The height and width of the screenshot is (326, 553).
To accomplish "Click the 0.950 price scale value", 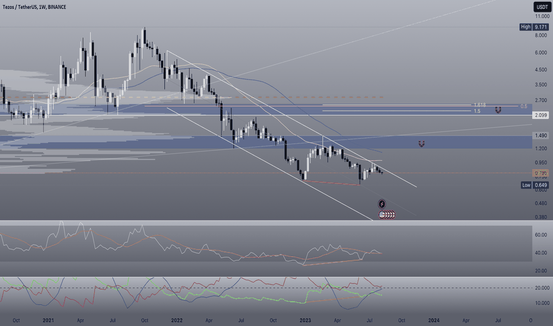I will click(x=541, y=163).
